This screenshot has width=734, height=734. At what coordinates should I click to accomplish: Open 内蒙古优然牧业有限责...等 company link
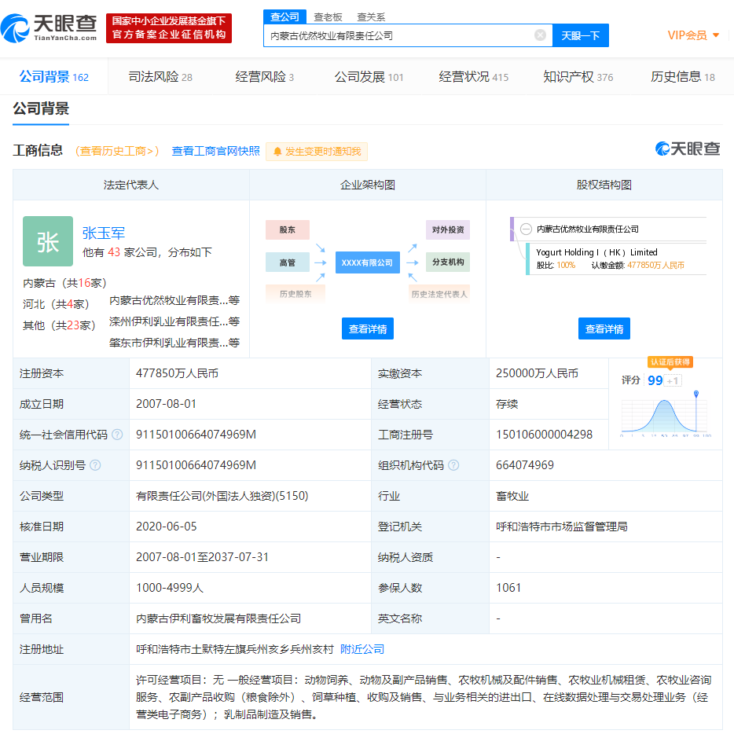tap(174, 300)
